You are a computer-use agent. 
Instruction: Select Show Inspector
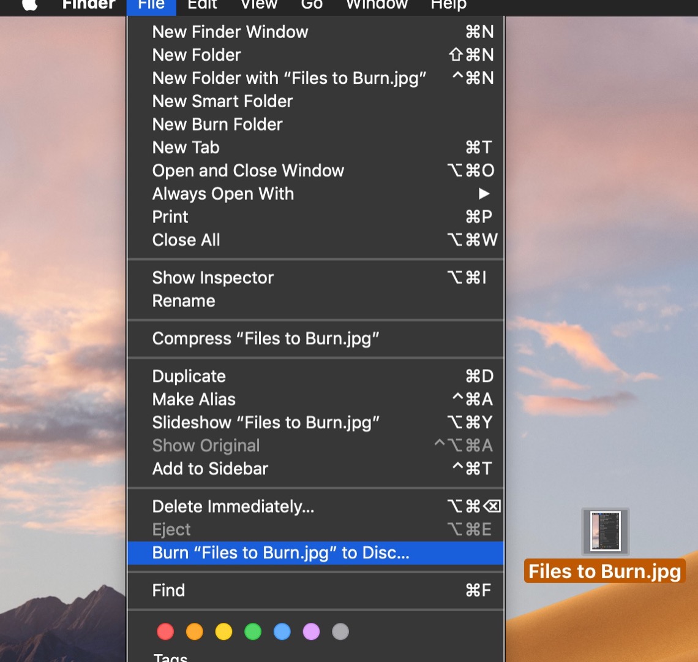tap(315, 278)
